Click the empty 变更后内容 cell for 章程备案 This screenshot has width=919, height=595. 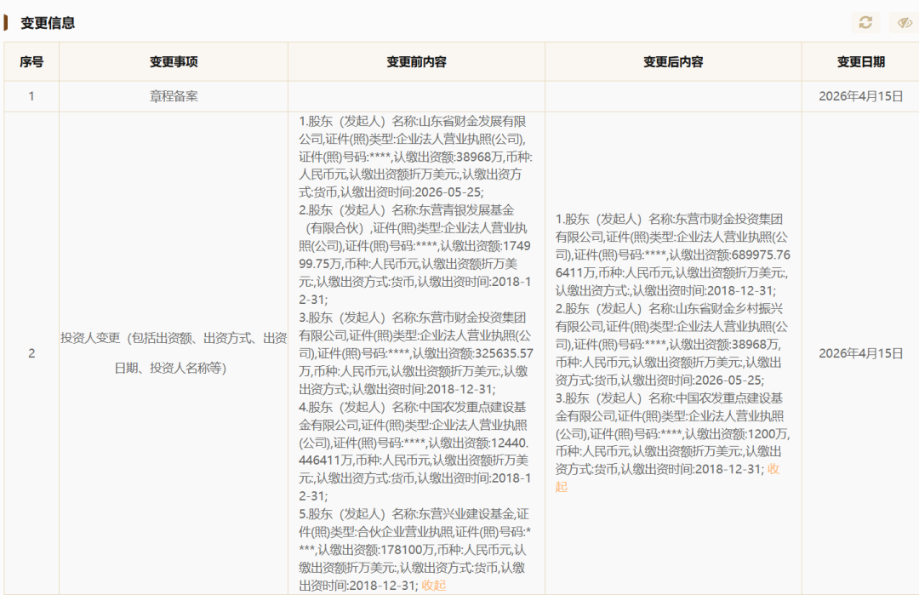(673, 96)
